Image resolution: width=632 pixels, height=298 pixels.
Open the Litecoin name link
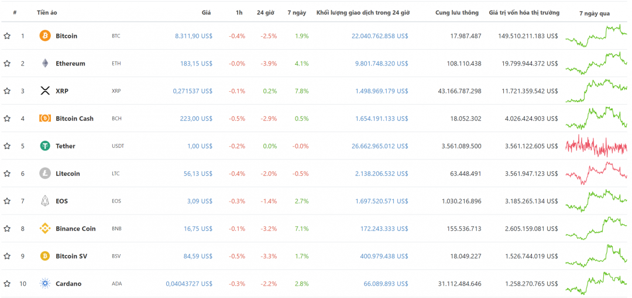pyautogui.click(x=68, y=174)
